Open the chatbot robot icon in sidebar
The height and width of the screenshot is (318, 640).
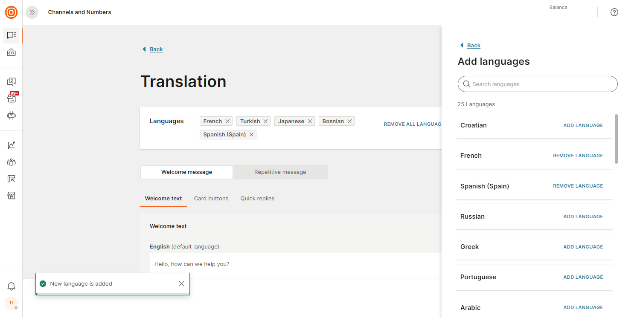(x=12, y=115)
